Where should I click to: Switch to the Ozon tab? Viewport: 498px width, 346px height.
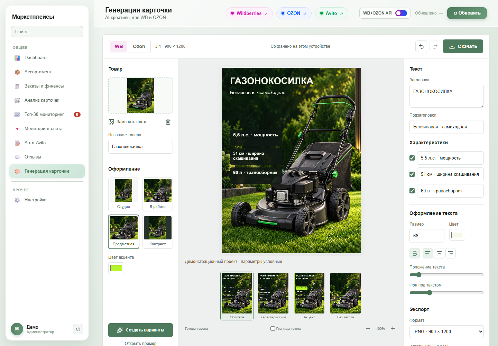(x=139, y=46)
